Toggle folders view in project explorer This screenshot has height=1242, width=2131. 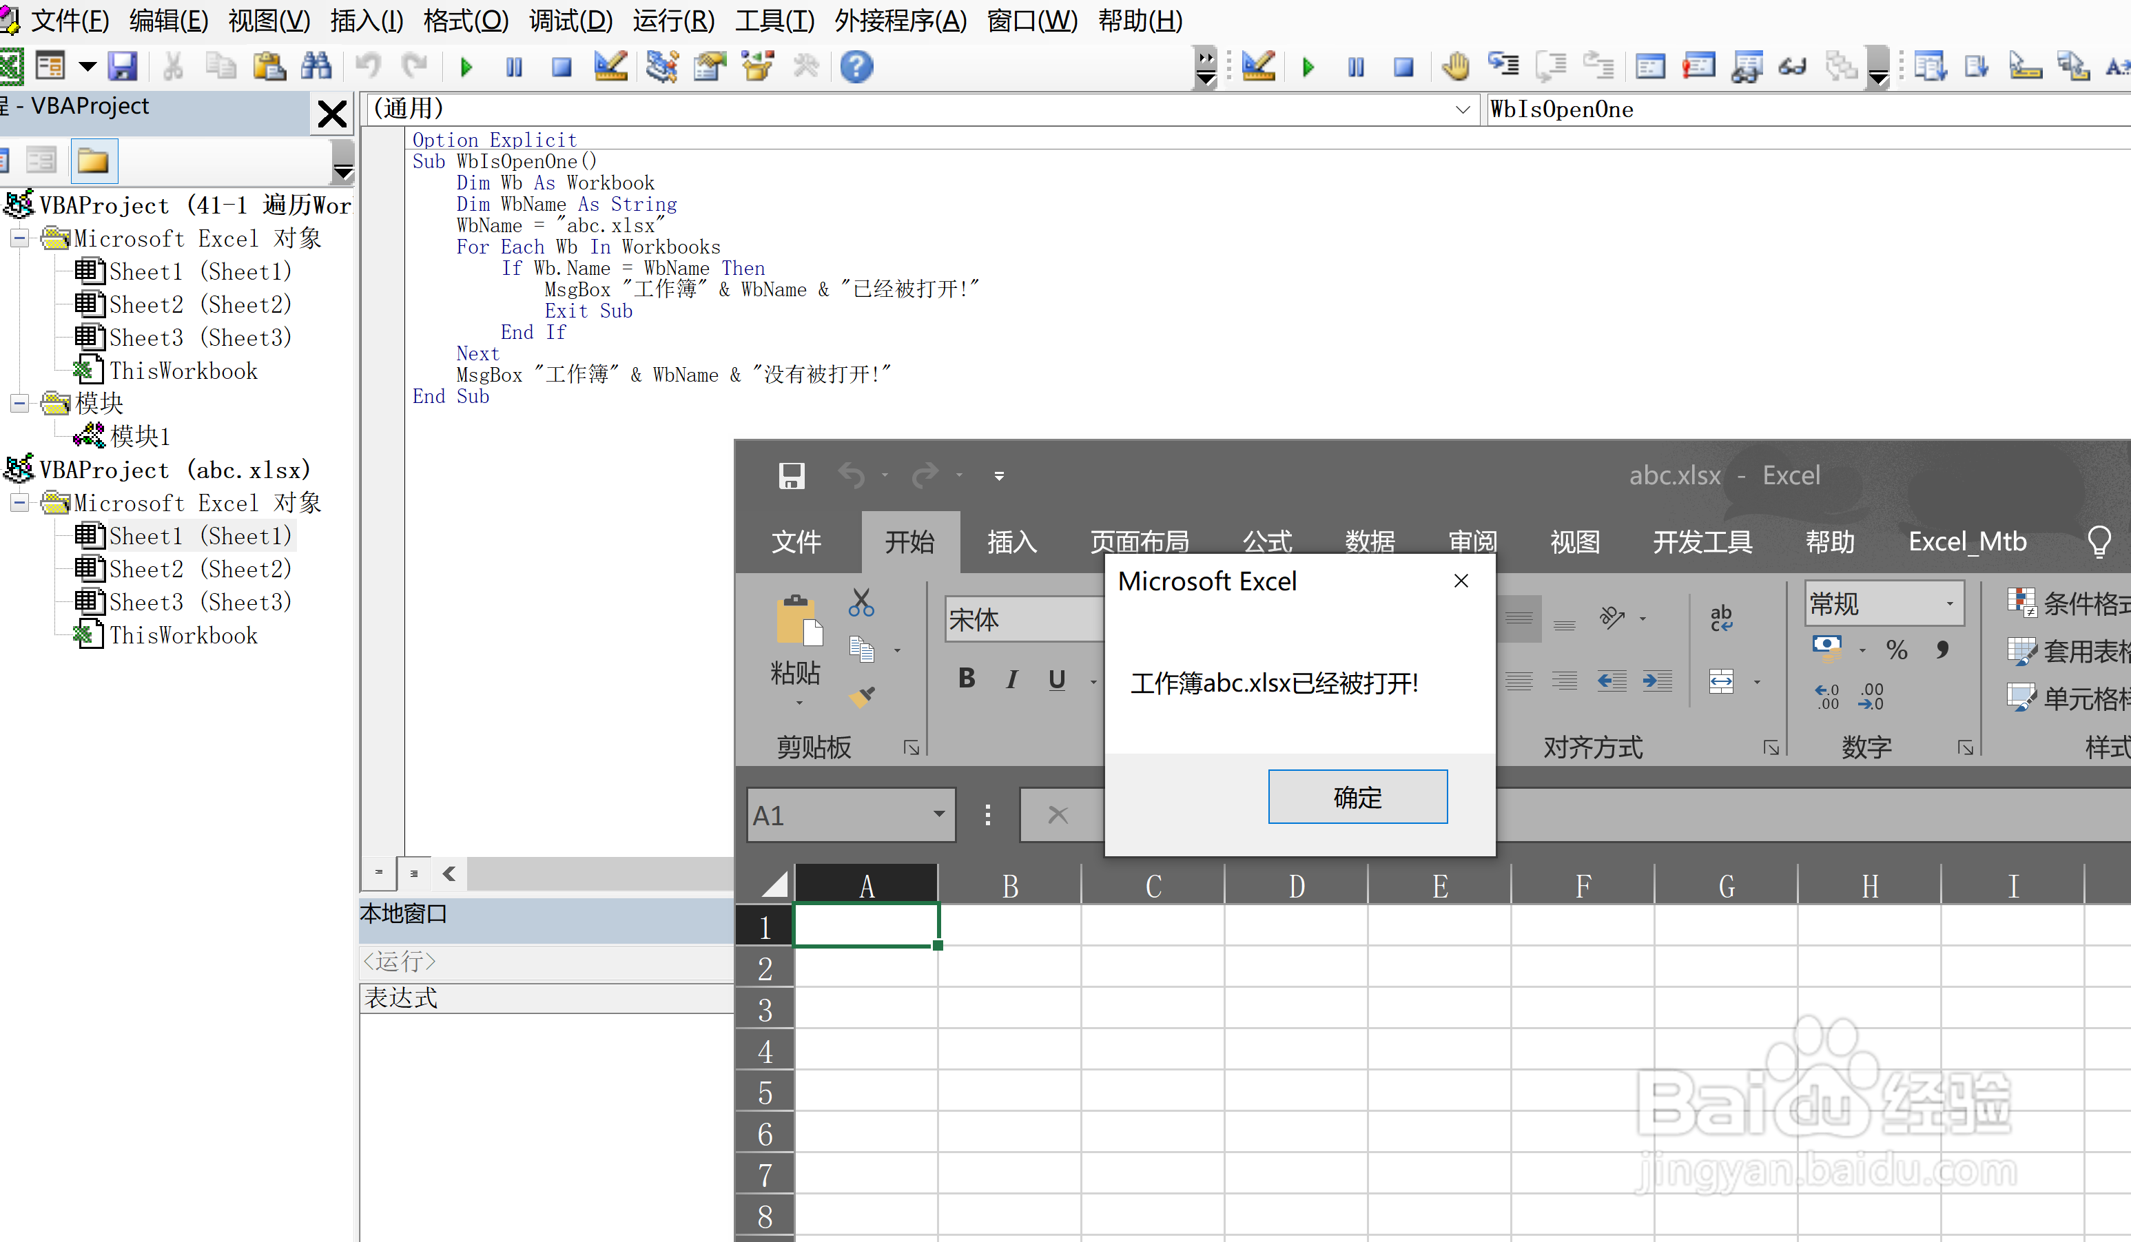[93, 161]
